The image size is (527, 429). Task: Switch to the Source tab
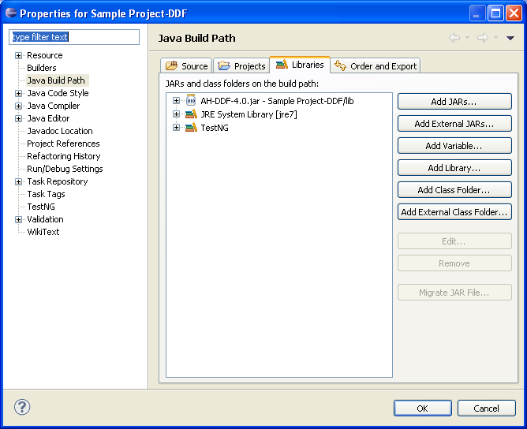click(186, 65)
